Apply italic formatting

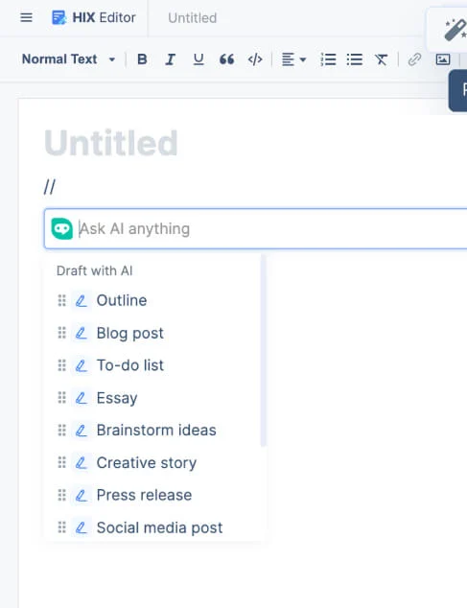pos(170,59)
